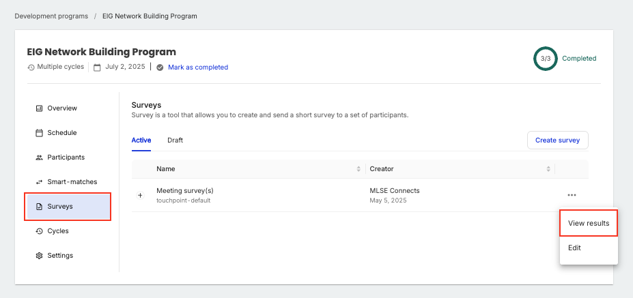Click the Surveys document icon
The height and width of the screenshot is (298, 633).
pos(39,207)
